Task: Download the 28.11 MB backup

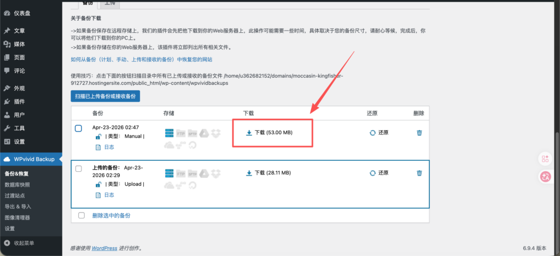Action: pyautogui.click(x=269, y=173)
